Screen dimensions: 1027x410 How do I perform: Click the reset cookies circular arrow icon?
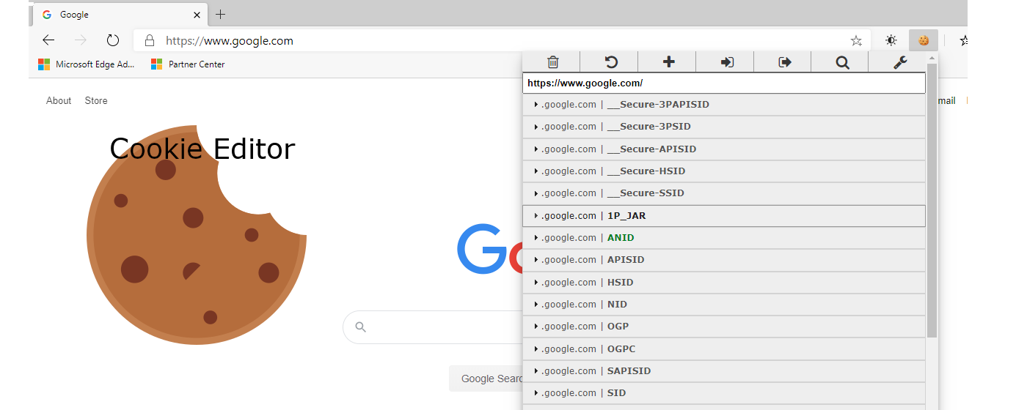click(610, 62)
